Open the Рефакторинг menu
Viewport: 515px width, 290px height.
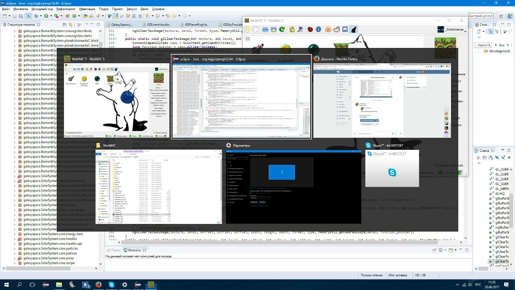(x=66, y=8)
